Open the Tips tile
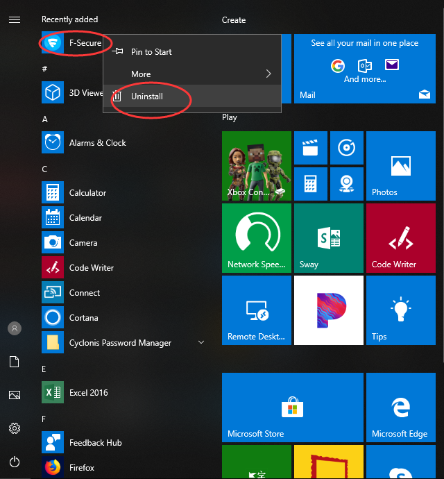 point(400,310)
